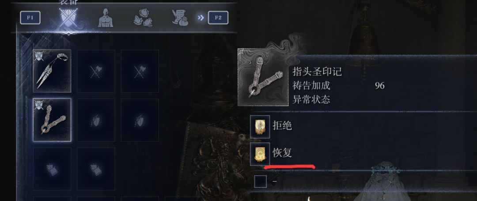Viewport: 477px width, 201px height.
Task: Click the 拒绝 incantation icon
Action: click(260, 126)
